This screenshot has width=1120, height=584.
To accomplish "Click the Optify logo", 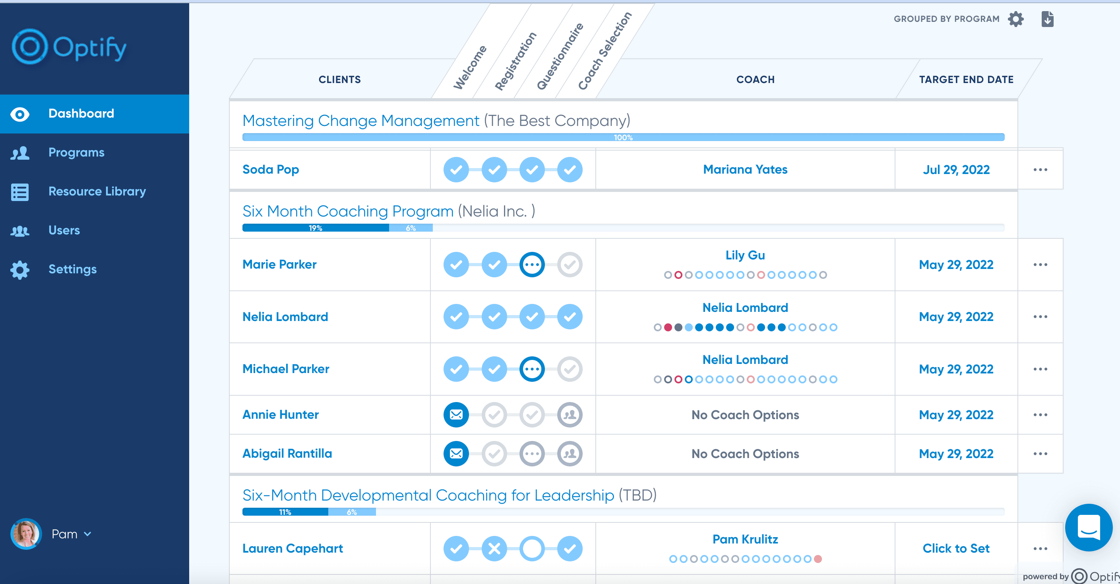I will click(x=69, y=47).
